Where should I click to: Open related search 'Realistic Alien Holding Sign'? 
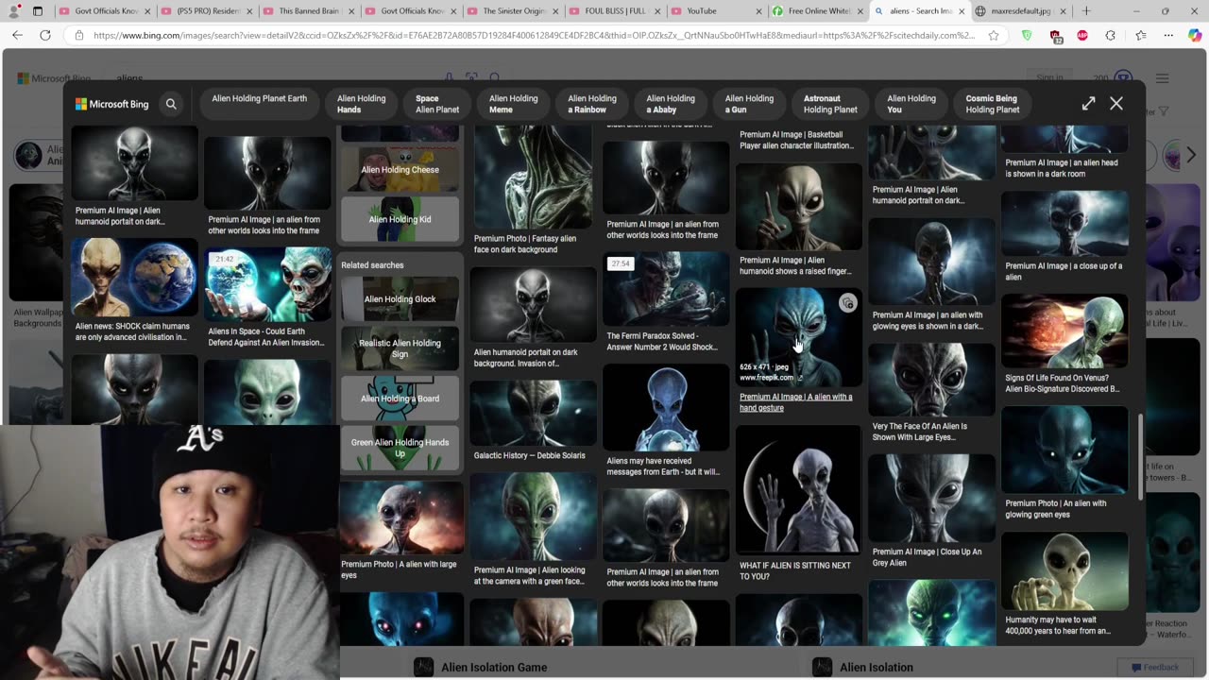(x=400, y=348)
